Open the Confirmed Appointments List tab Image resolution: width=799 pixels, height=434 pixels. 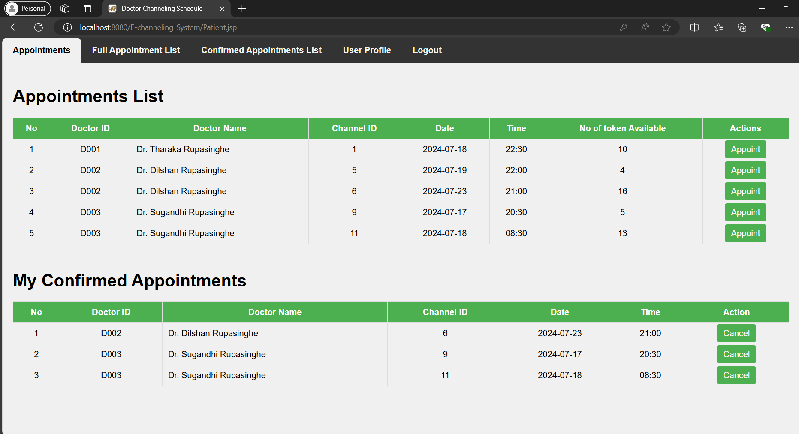(261, 50)
